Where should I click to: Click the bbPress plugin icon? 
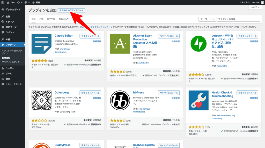click(x=120, y=100)
